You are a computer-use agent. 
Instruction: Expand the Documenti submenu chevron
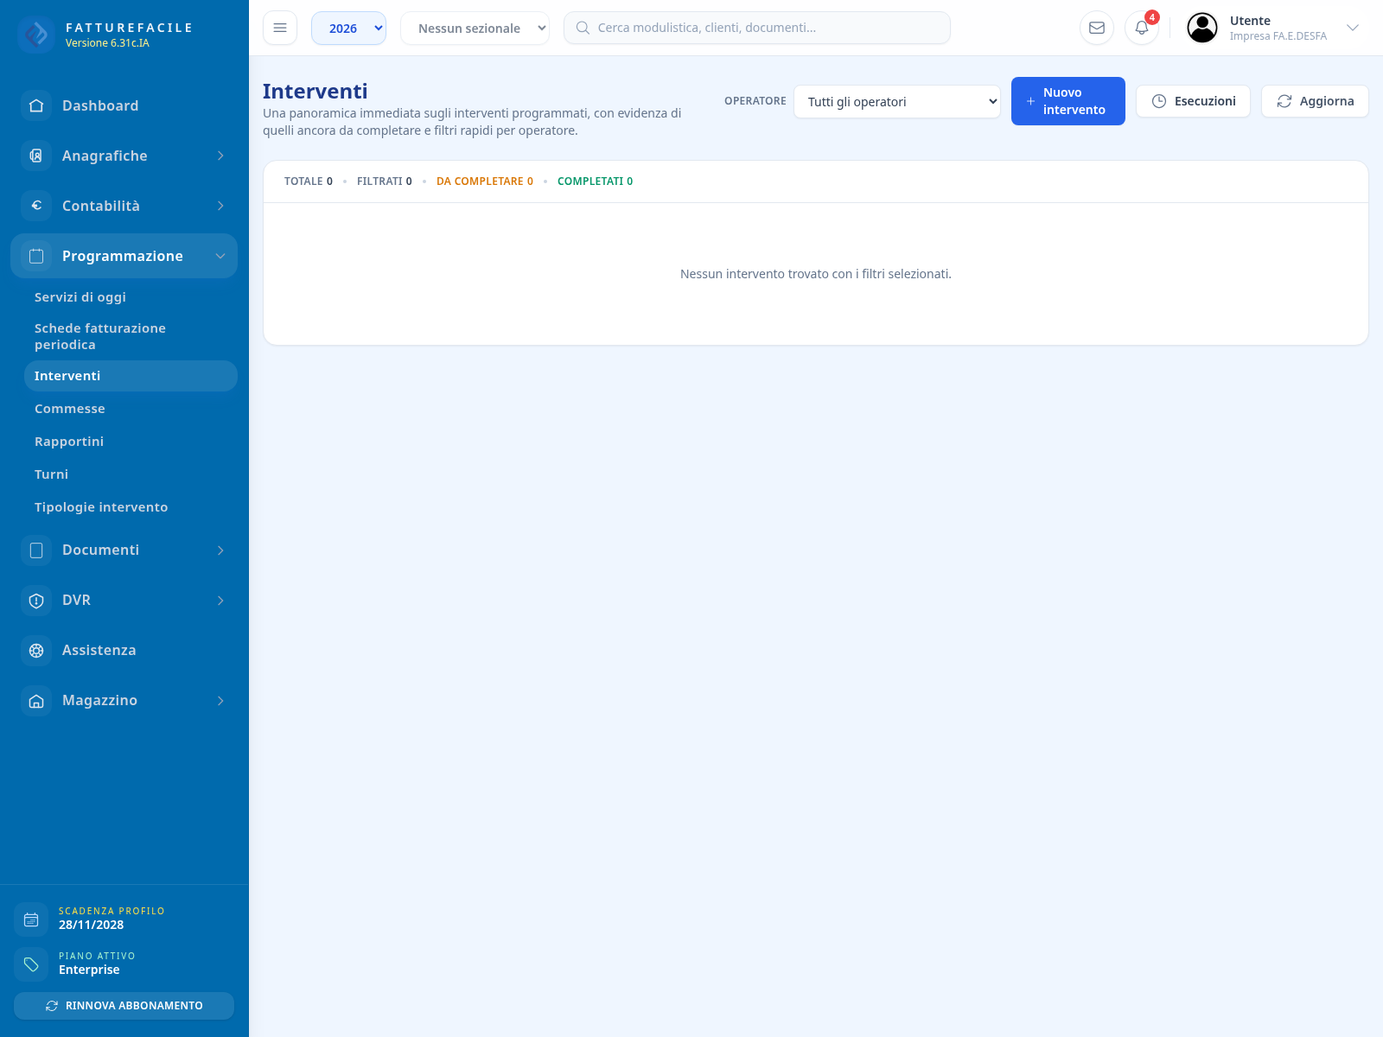[x=220, y=550]
